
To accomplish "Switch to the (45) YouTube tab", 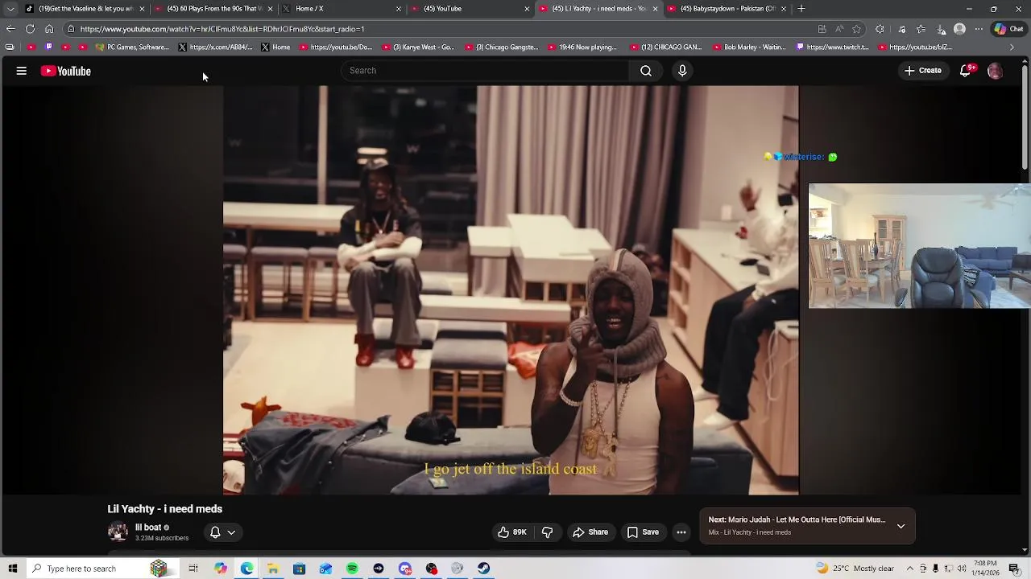I will point(470,9).
